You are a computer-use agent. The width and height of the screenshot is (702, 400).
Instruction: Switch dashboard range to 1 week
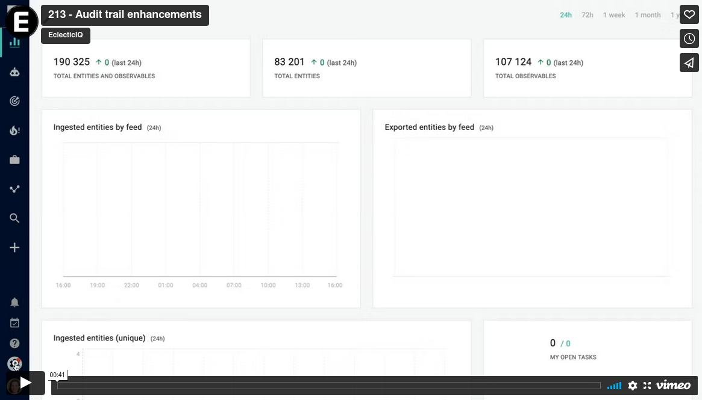614,15
